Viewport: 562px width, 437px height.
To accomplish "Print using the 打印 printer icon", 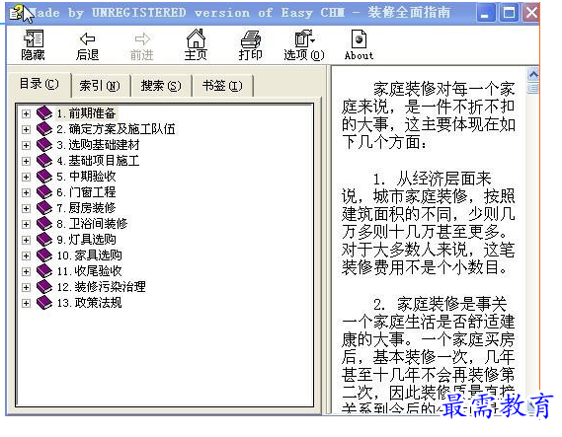I will (250, 38).
